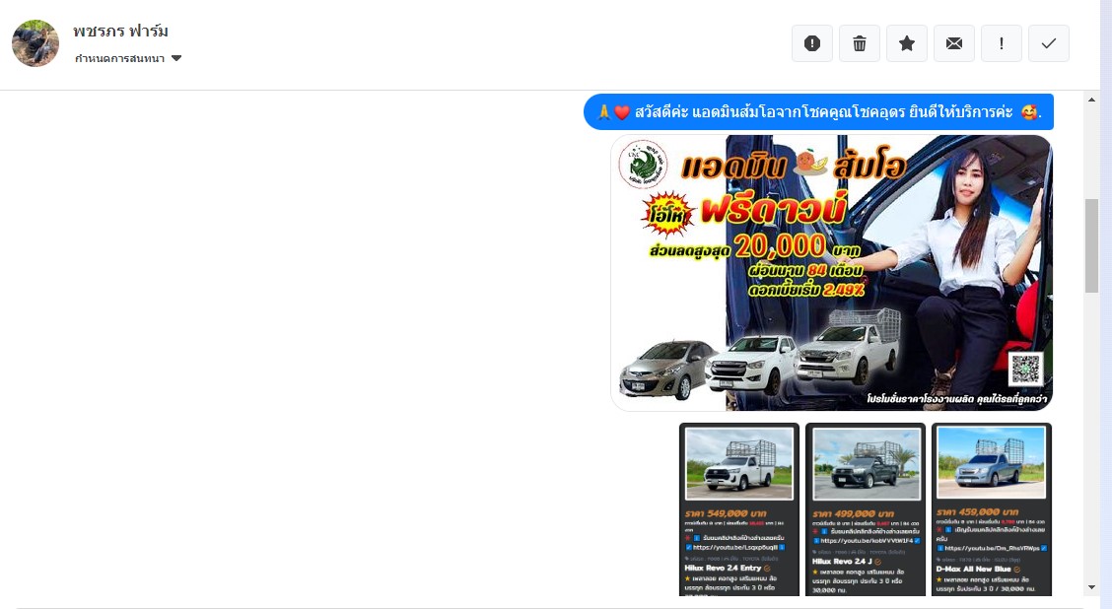The image size is (1112, 609).
Task: Open the Hilux Revo 2.4 J car card
Action: (x=866, y=509)
